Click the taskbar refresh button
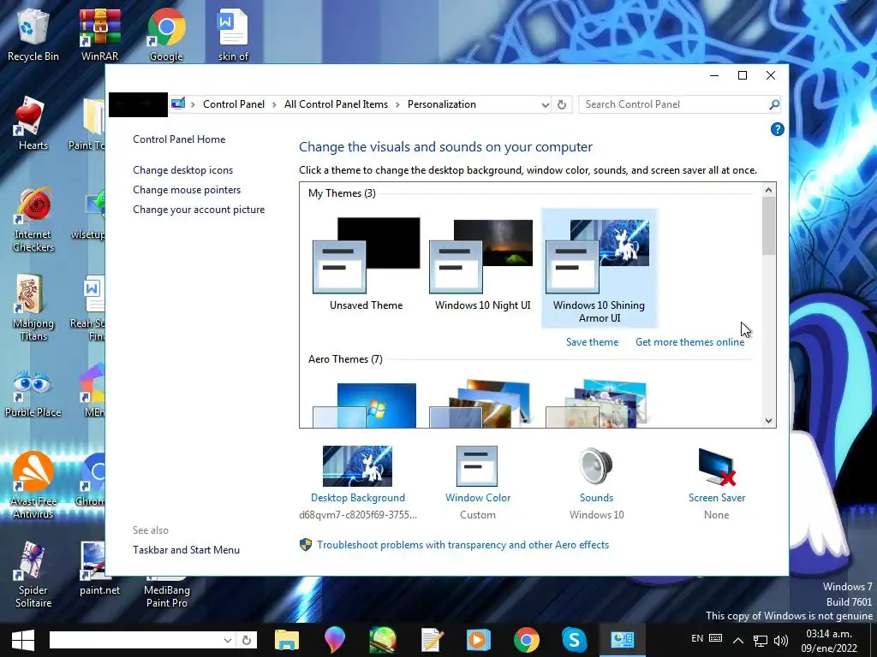 coord(247,640)
